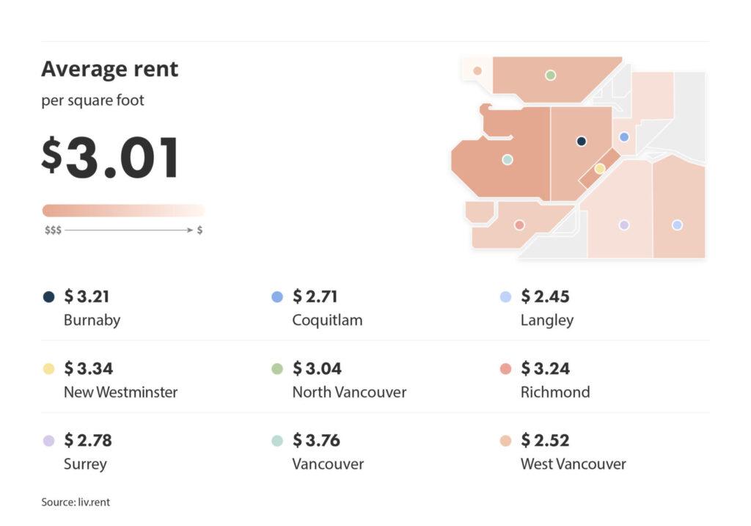Click the blue Coquitlam marker on the map

624,137
